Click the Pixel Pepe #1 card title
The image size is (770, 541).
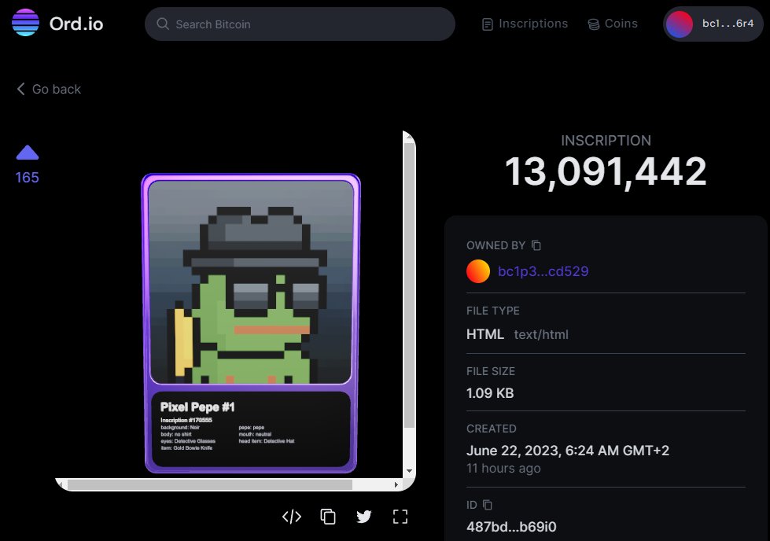click(197, 407)
